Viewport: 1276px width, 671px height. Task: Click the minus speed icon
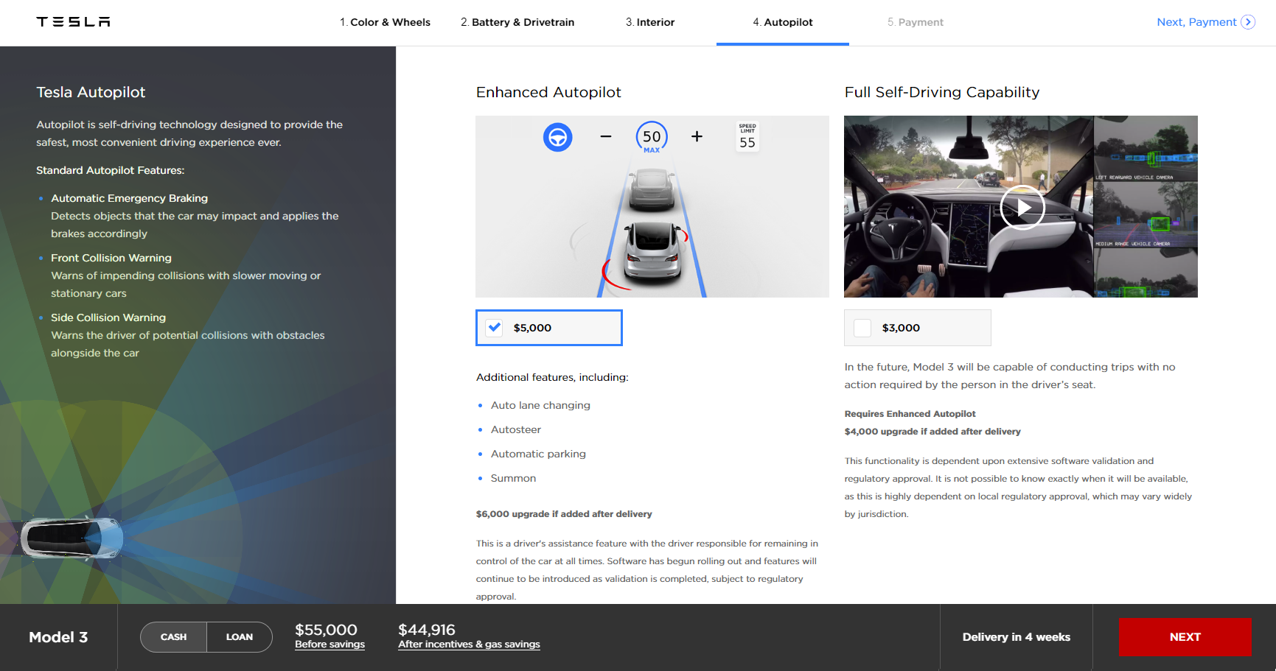click(606, 136)
